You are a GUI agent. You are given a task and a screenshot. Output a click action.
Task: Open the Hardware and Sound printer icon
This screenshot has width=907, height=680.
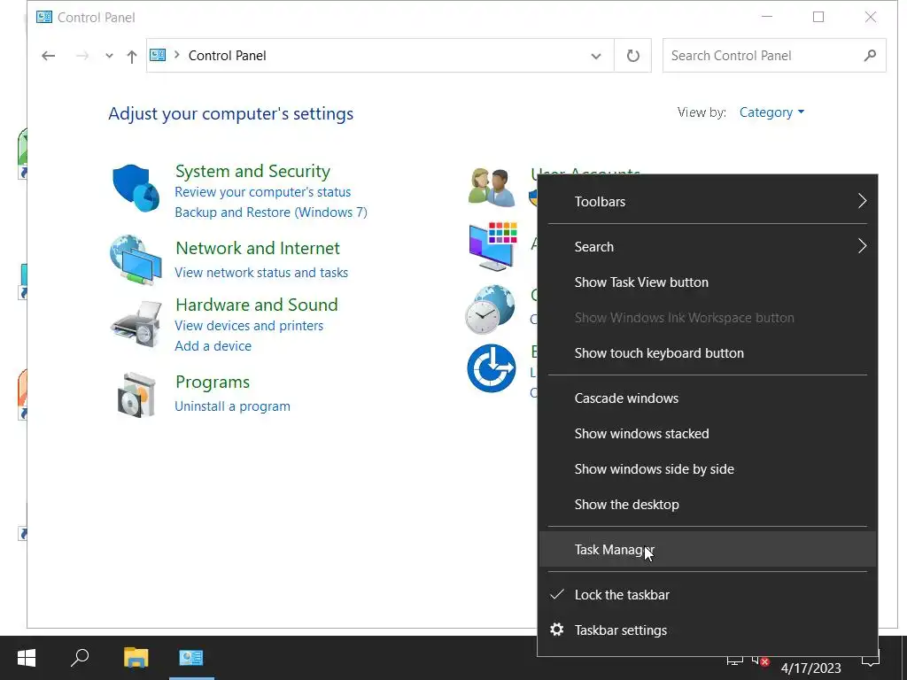pos(136,323)
